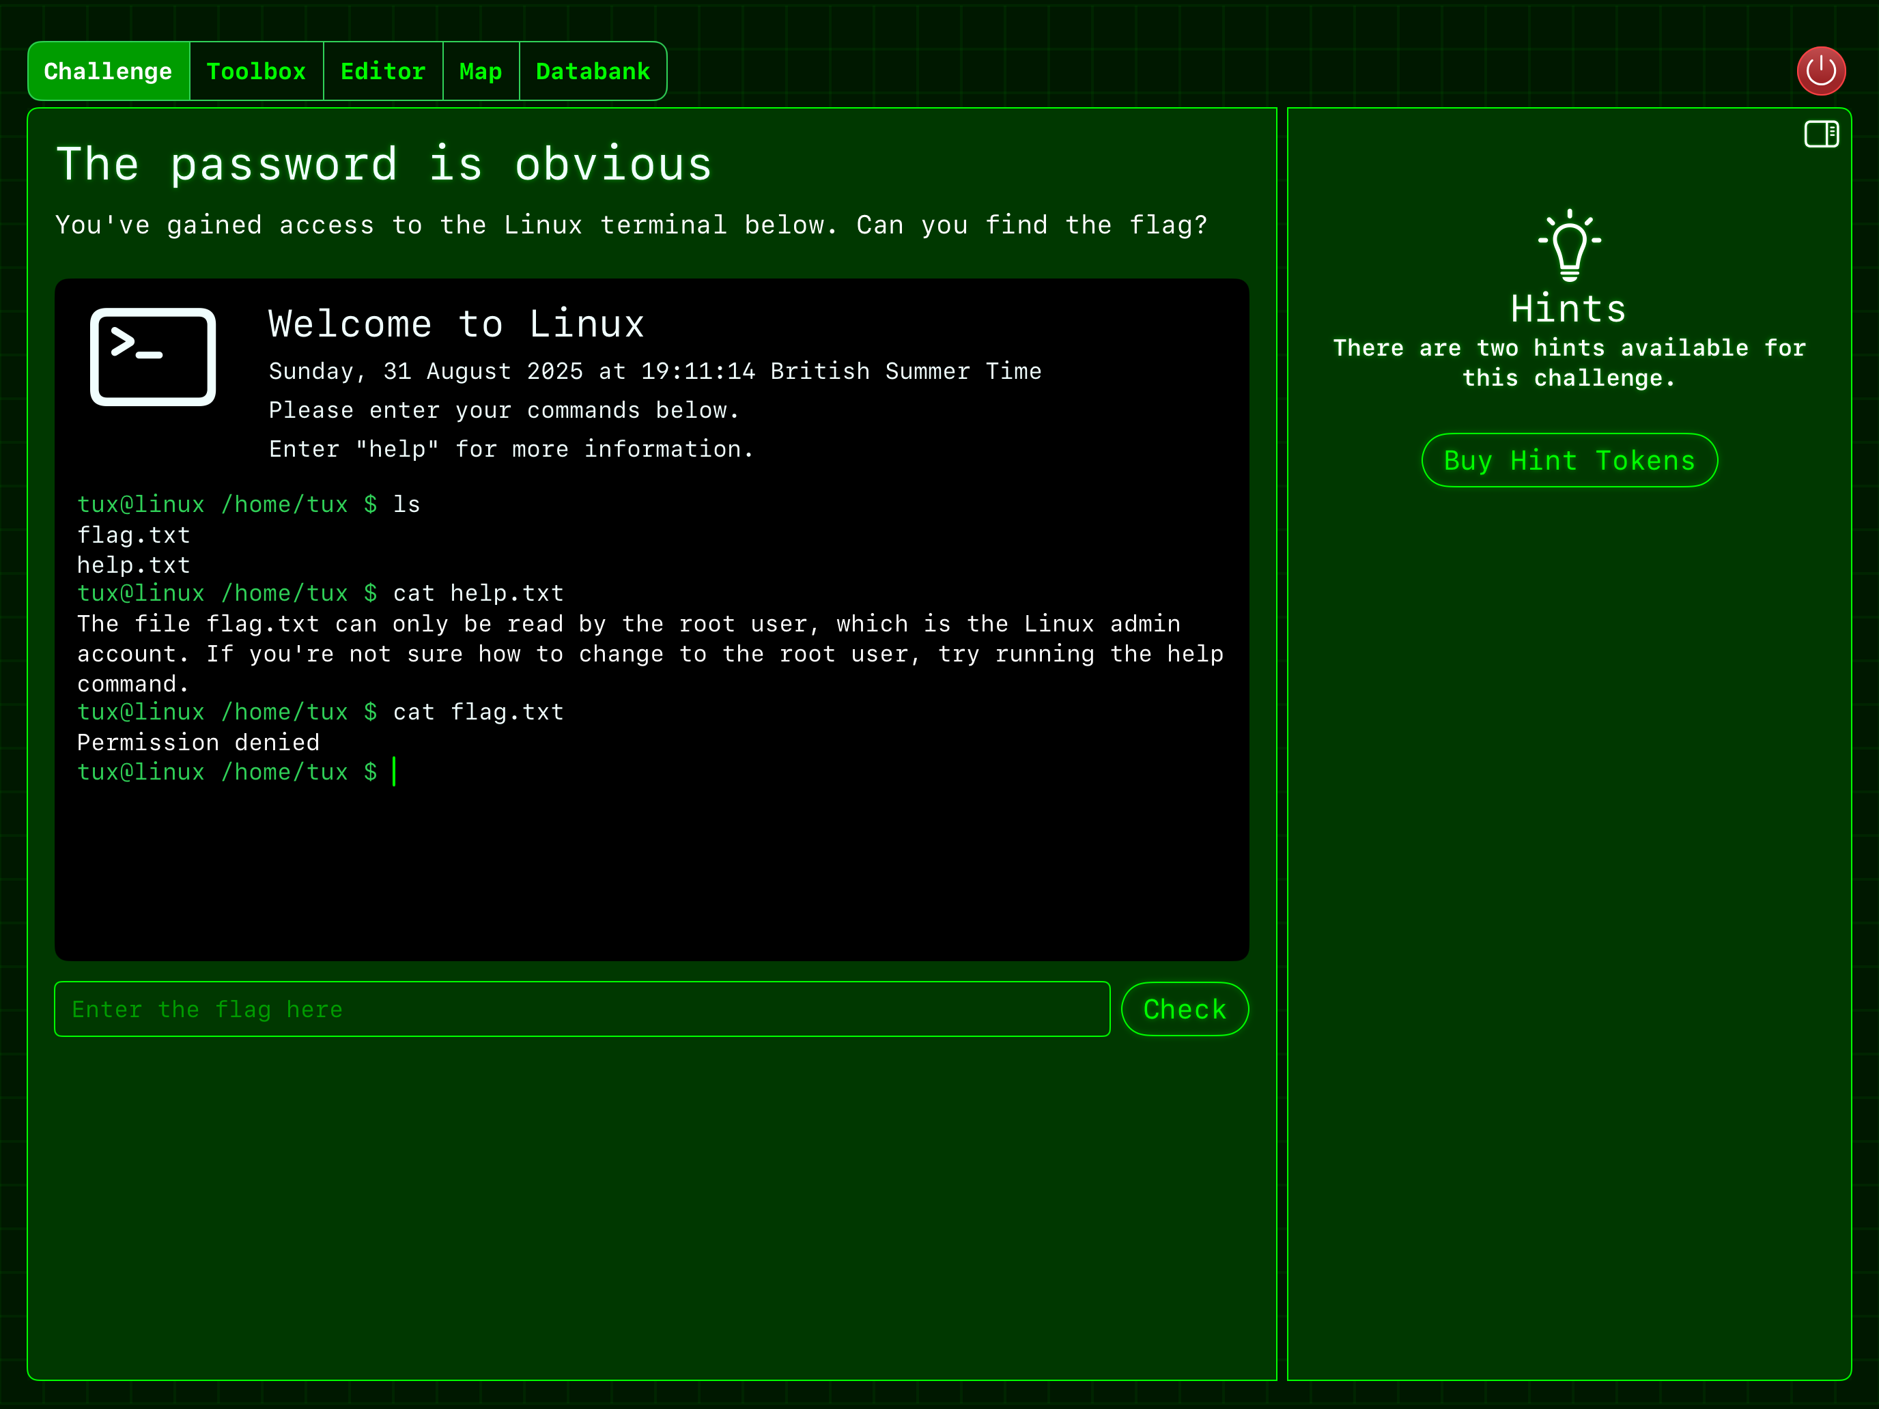Screen dimensions: 1879x1409
Task: Click Buy Hint Tokens
Action: tap(1568, 460)
